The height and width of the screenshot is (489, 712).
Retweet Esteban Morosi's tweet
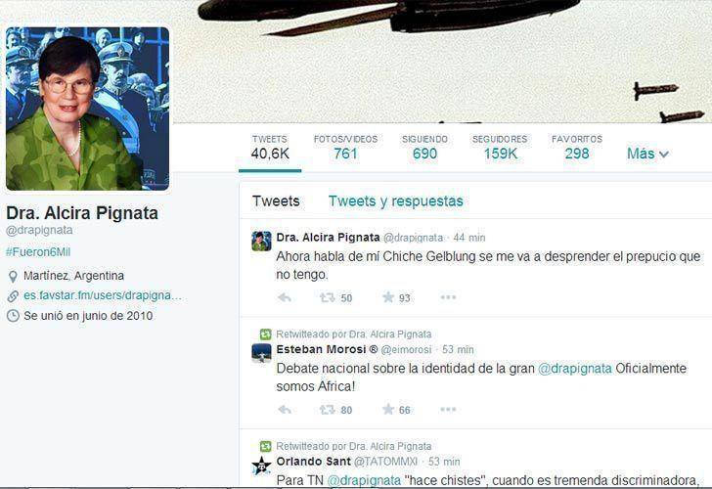[327, 410]
